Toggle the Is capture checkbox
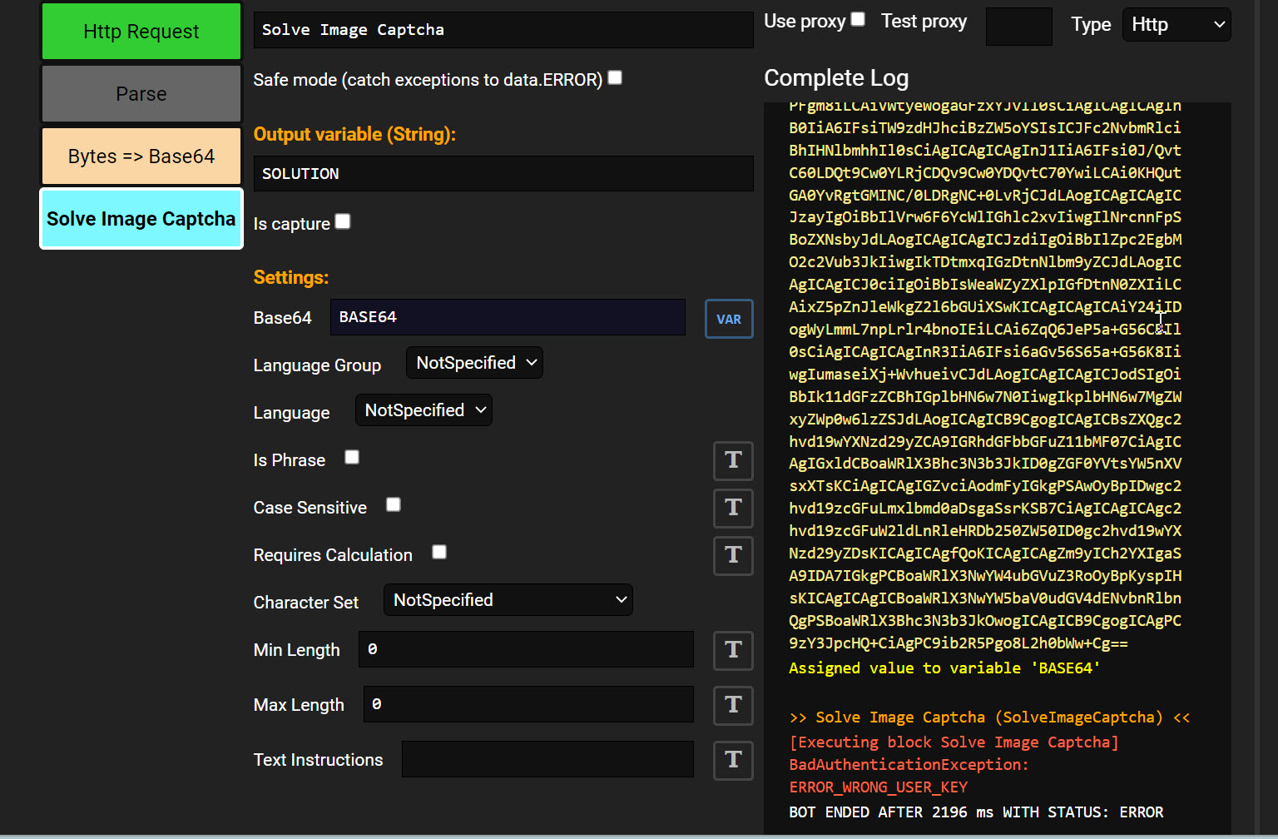Viewport: 1278px width, 839px height. (x=343, y=221)
